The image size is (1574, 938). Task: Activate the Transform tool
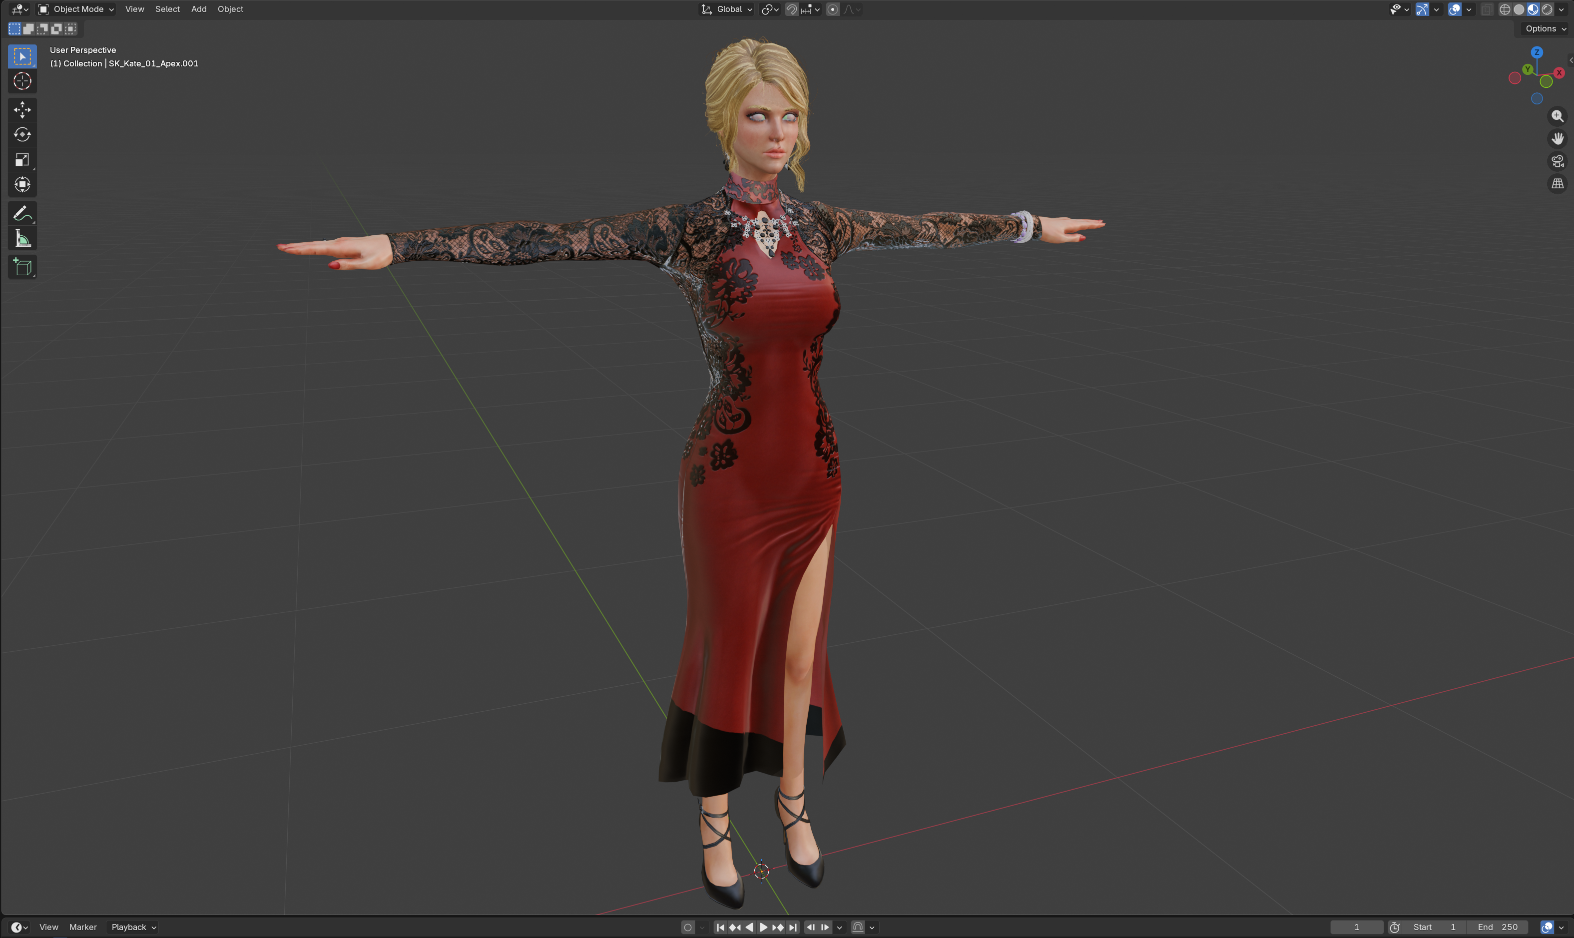22,185
